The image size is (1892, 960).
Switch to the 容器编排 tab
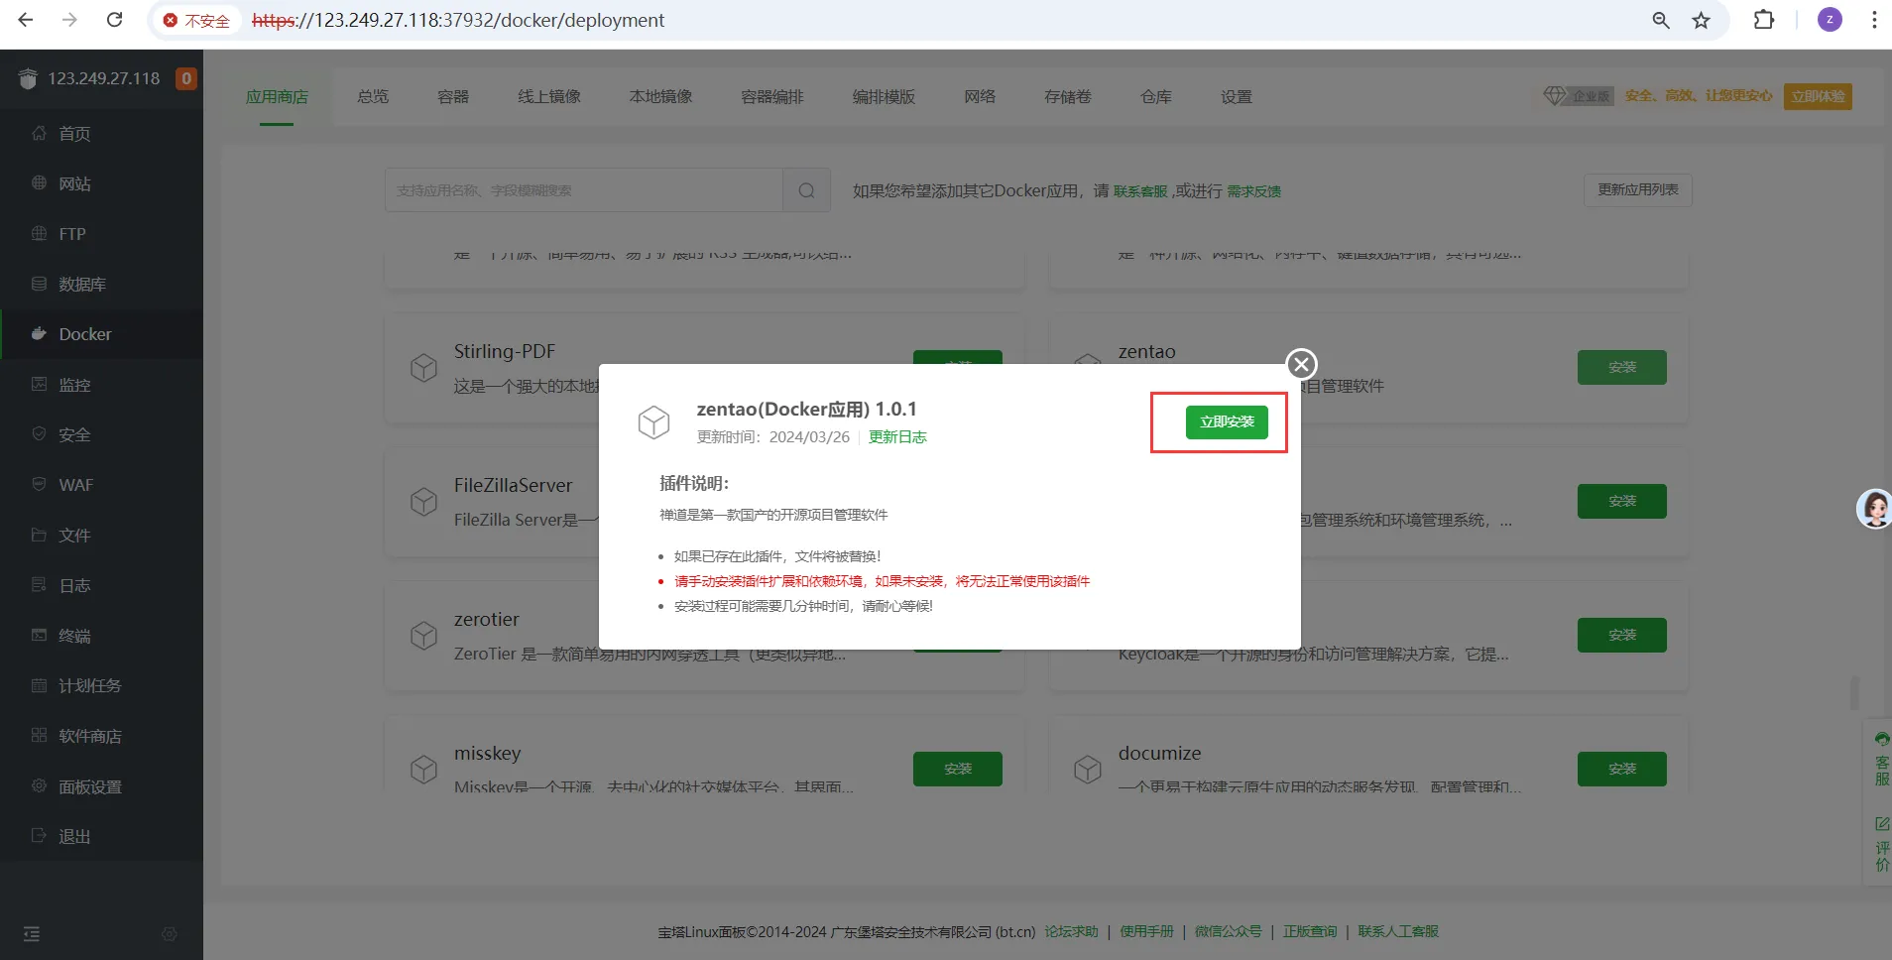click(x=772, y=97)
